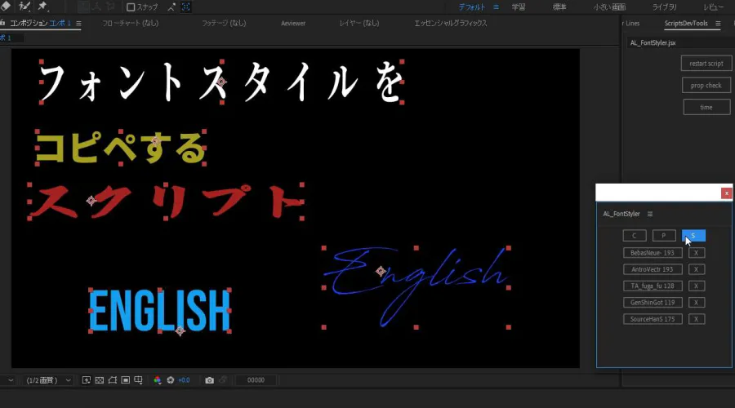Open the コンポジション panel hamburger menu
Screen dimensions: 735x408
[78, 24]
